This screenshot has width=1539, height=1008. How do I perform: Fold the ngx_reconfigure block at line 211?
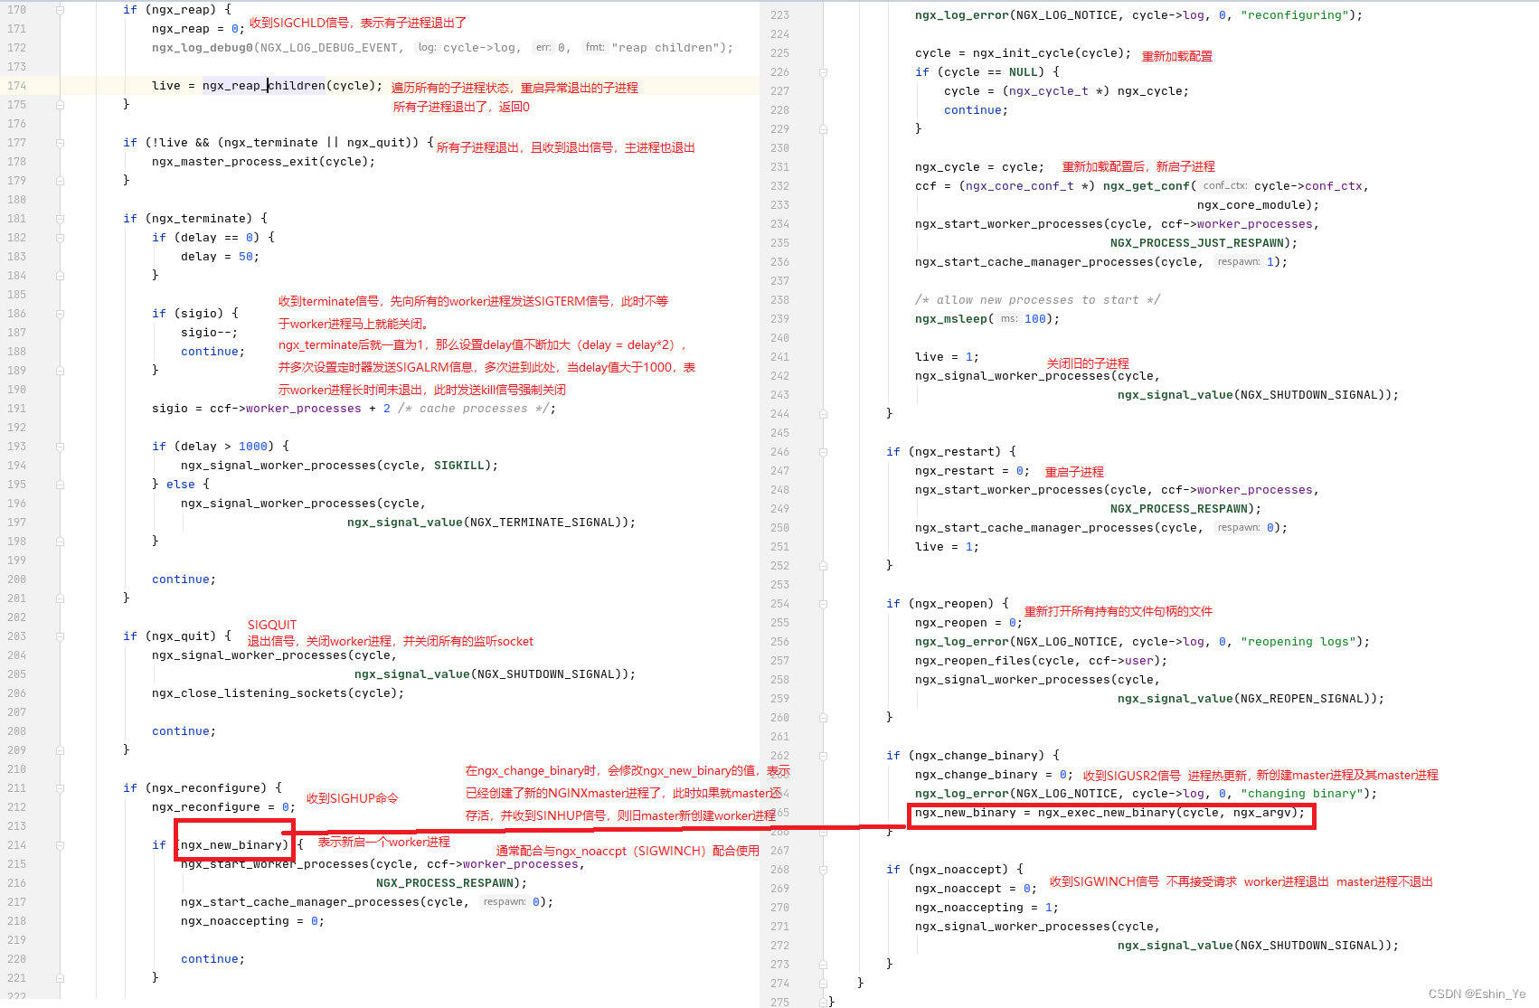(x=60, y=788)
